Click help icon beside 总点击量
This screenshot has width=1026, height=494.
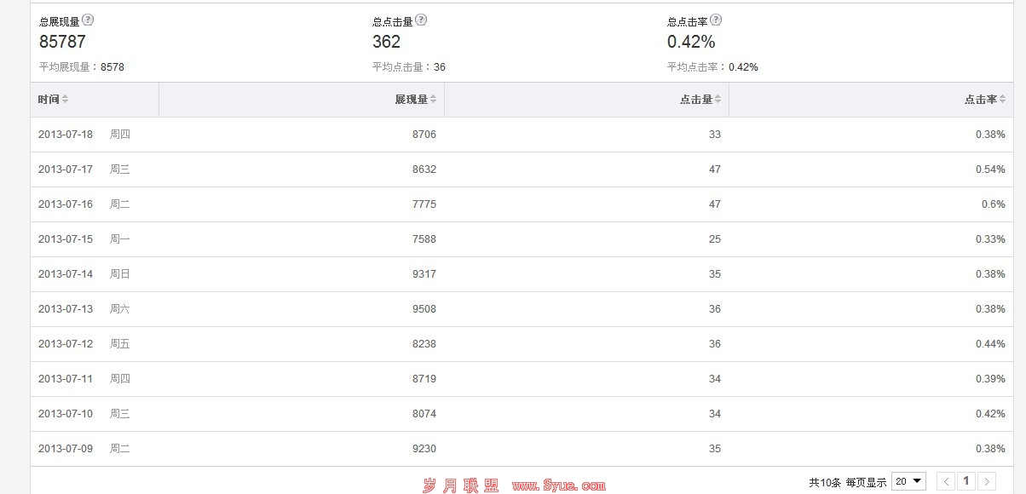coord(421,20)
